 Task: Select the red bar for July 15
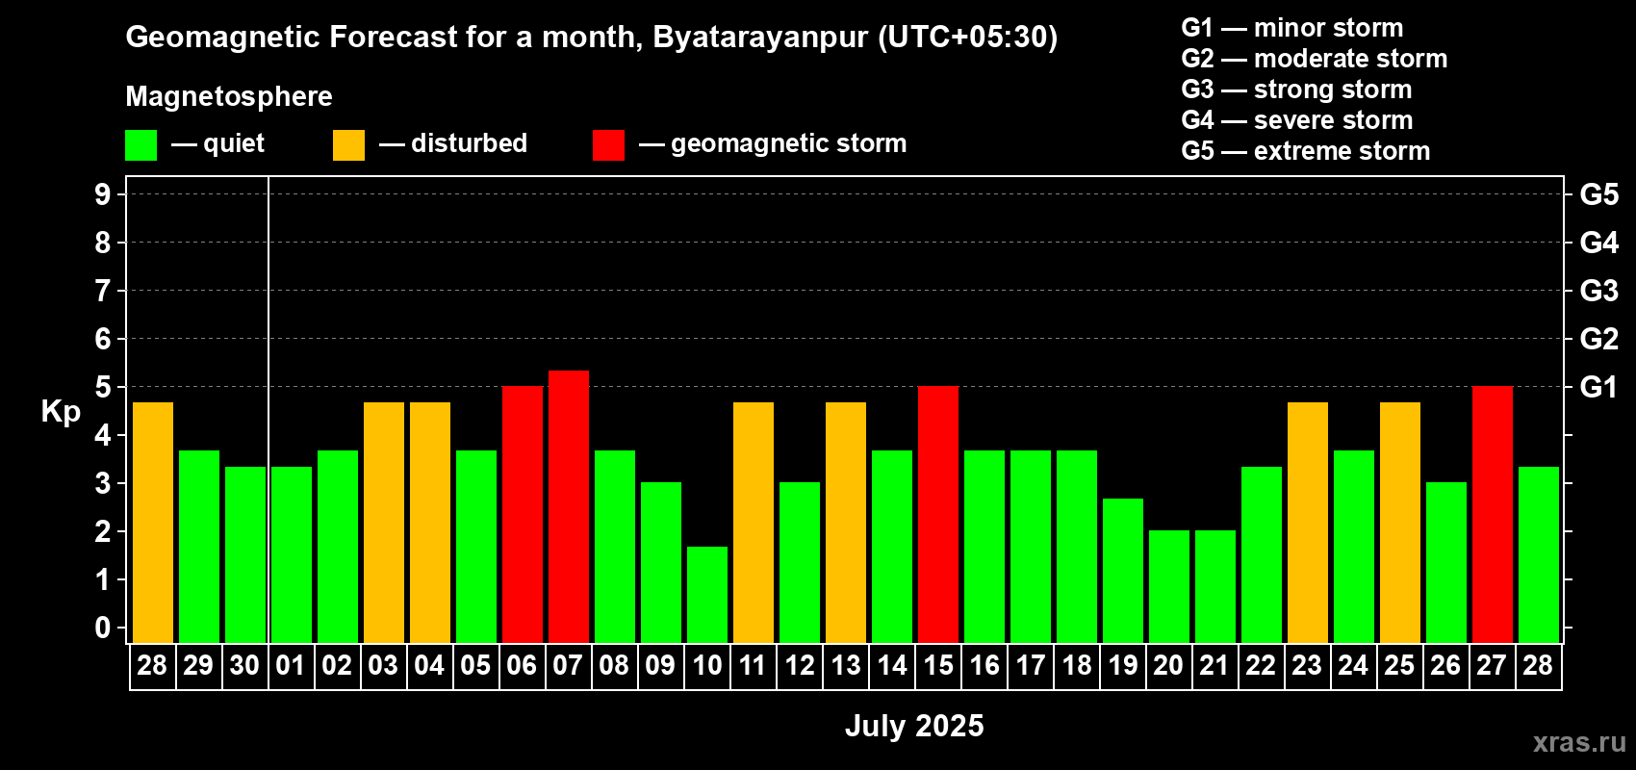[938, 514]
